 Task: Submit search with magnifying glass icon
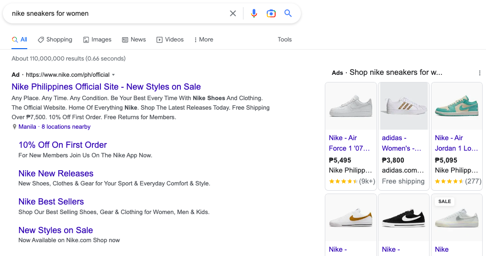pyautogui.click(x=288, y=13)
